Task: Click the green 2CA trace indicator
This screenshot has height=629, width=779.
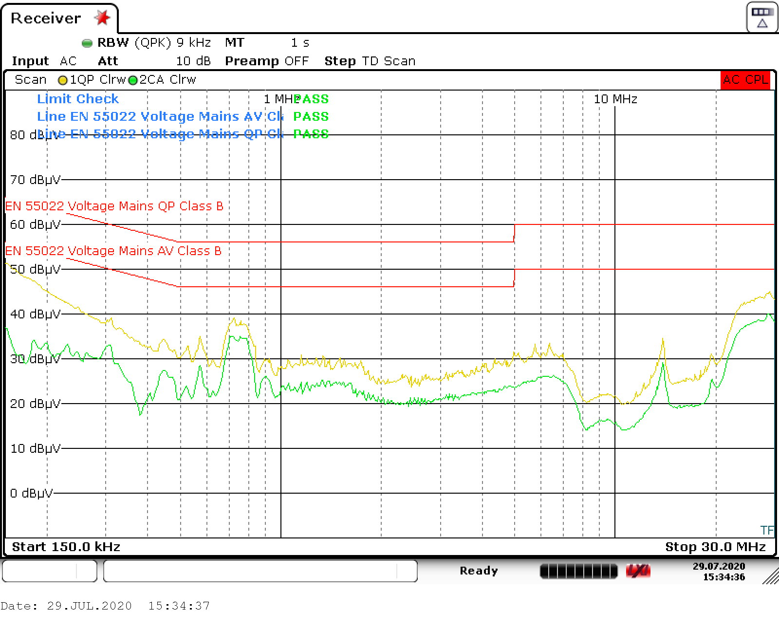Action: 132,80
